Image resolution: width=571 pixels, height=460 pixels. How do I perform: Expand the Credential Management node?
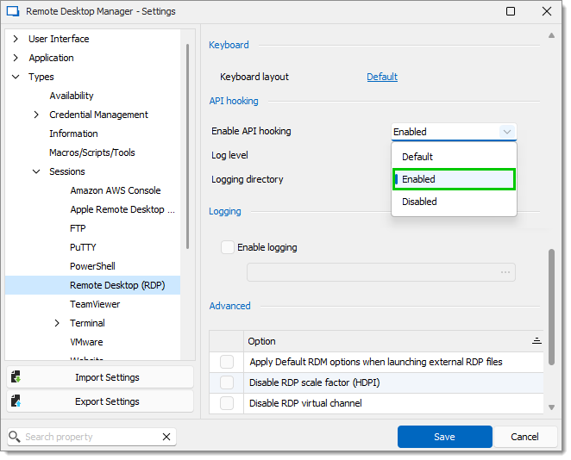click(x=36, y=115)
